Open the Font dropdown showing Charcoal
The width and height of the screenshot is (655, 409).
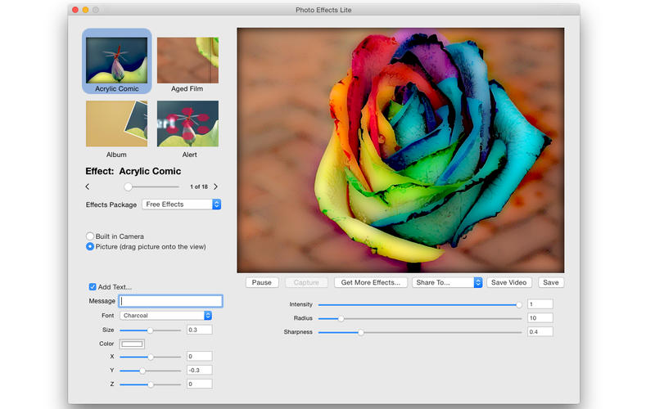click(166, 316)
